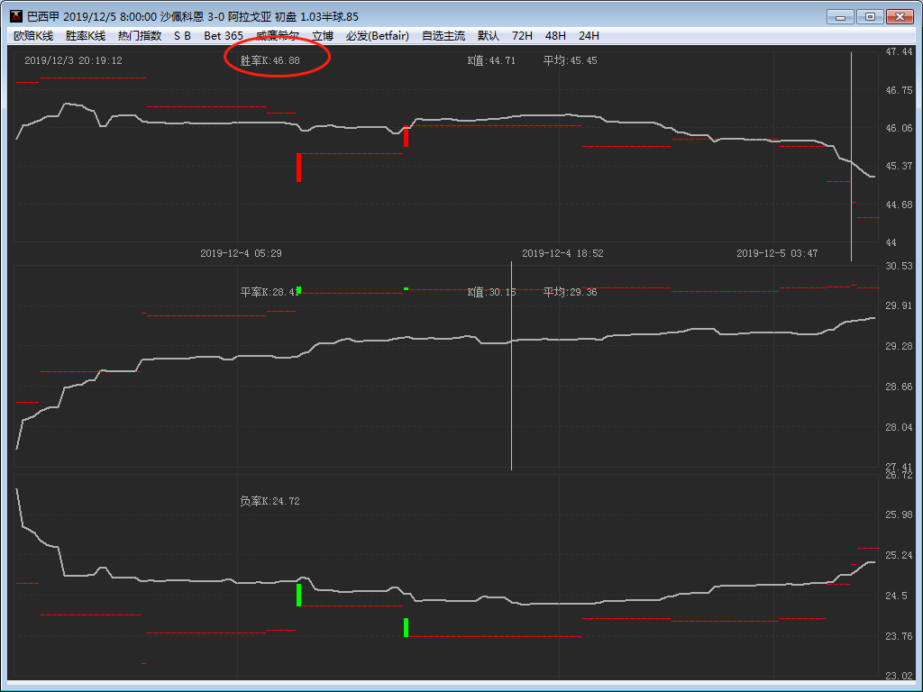Click the small red bar in the win-rate chart

(x=406, y=137)
